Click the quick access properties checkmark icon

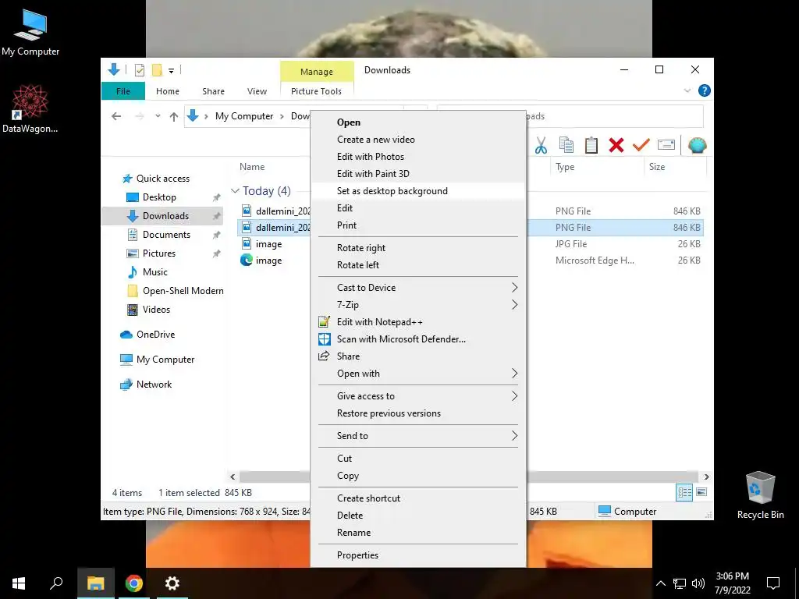tap(139, 70)
